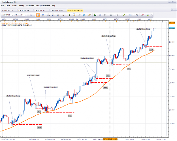Click the chart label note icon
Image resolution: width=177 pixels, height=141 pixels.
[74, 15]
